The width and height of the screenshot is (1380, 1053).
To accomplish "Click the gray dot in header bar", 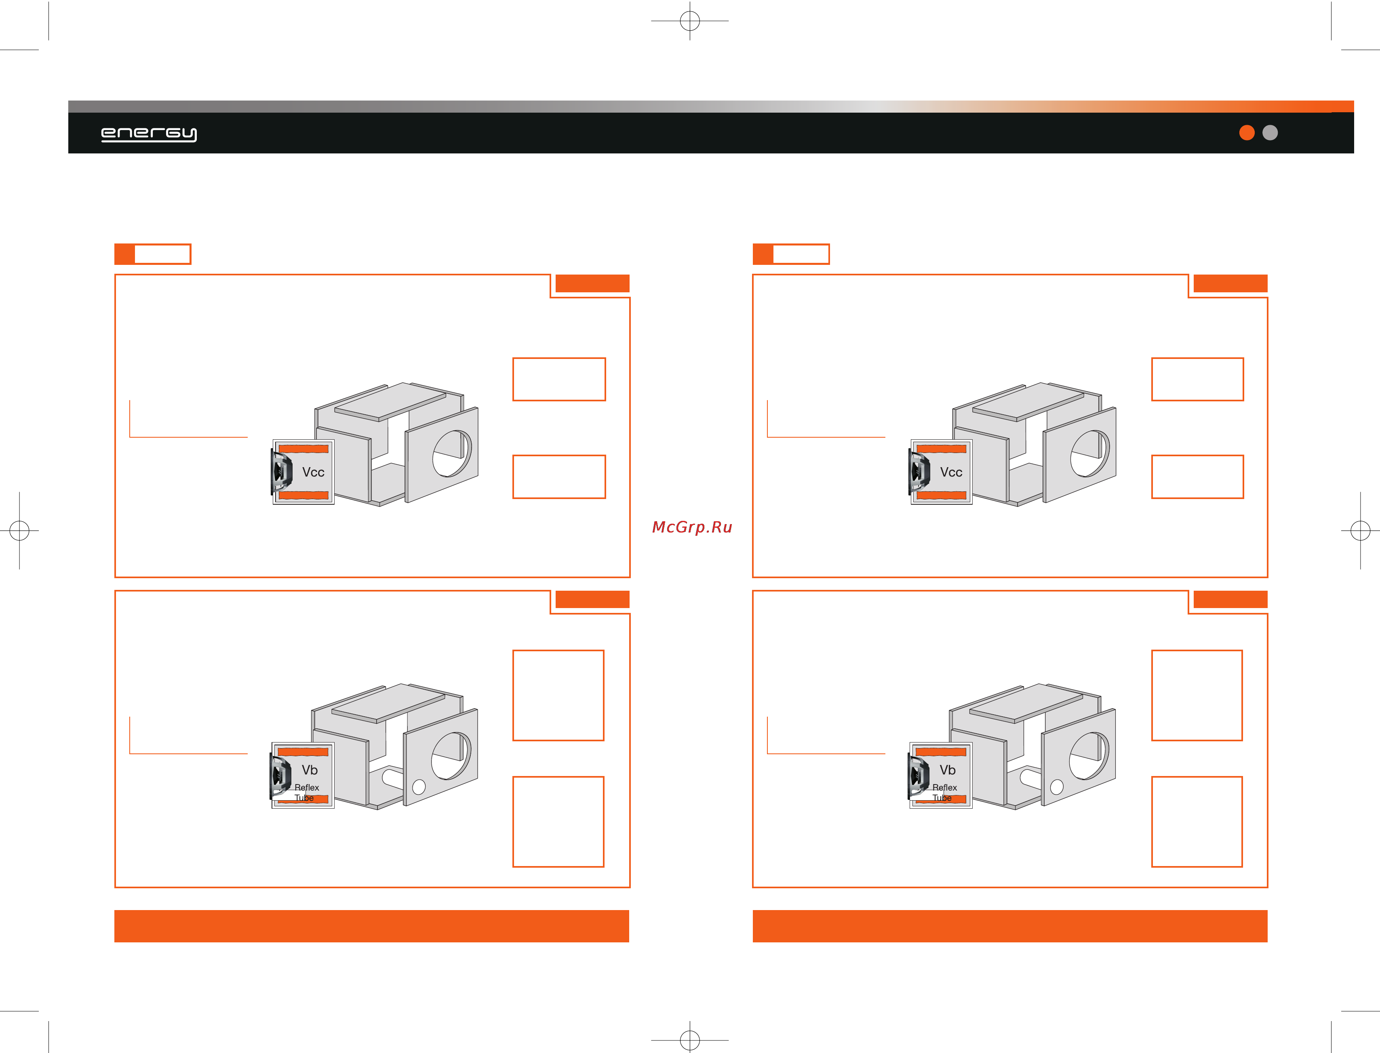I will pos(1270,133).
